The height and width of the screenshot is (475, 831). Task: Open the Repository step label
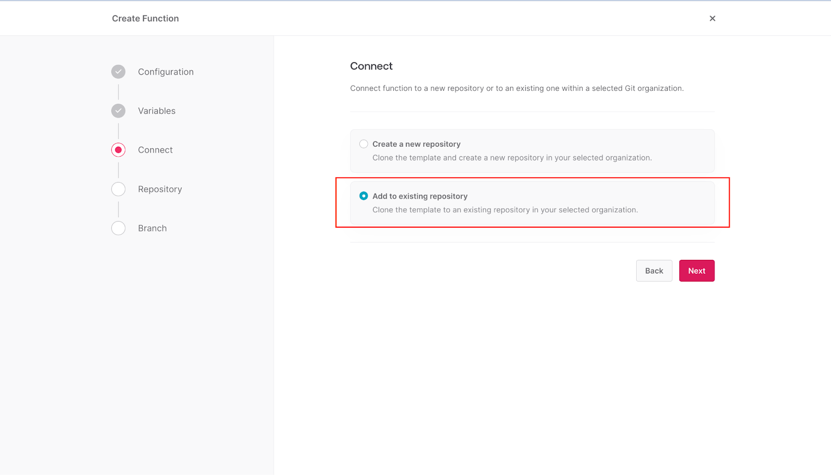160,189
